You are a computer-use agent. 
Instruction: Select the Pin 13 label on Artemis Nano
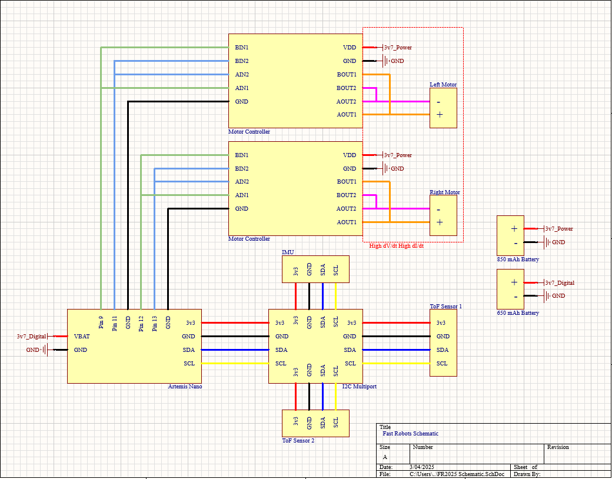155,323
